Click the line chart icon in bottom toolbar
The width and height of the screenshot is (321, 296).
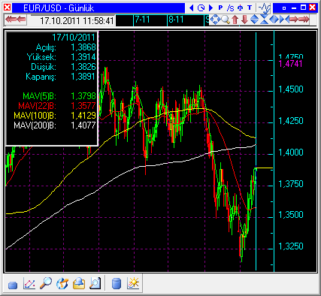(29, 283)
